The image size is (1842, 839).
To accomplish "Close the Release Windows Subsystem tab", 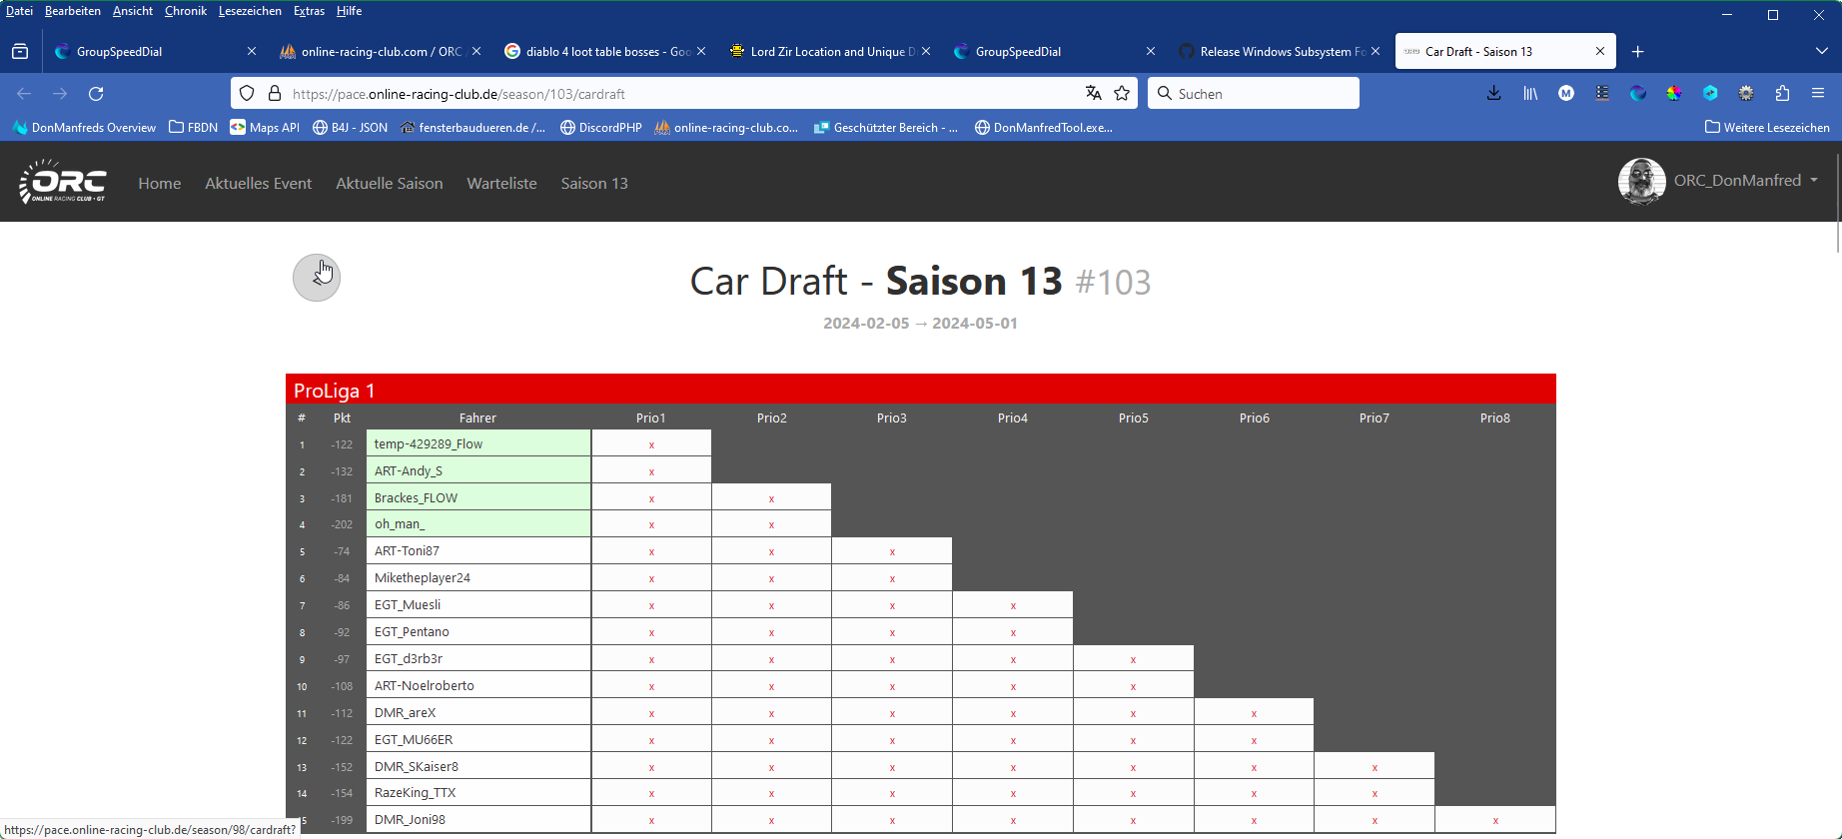I will click(x=1376, y=52).
